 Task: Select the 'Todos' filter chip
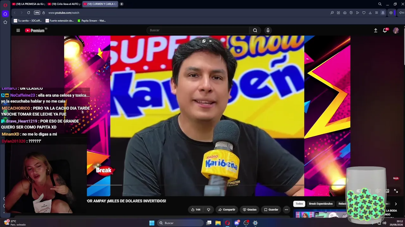pos(299,204)
